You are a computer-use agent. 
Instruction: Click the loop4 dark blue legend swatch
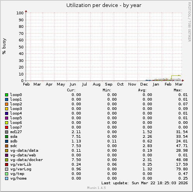click(7, 113)
